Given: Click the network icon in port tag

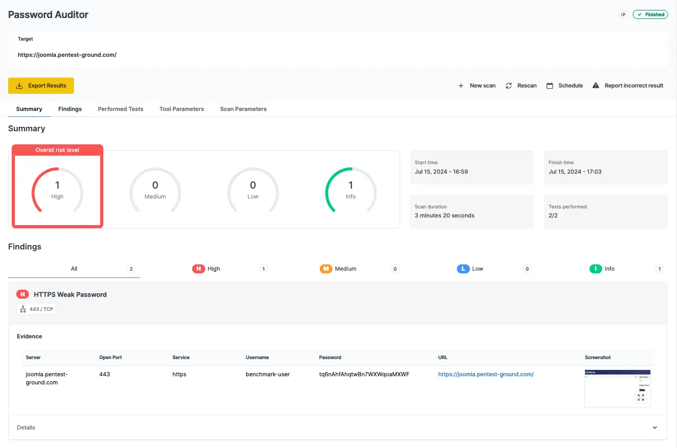Looking at the screenshot, I should (23, 309).
